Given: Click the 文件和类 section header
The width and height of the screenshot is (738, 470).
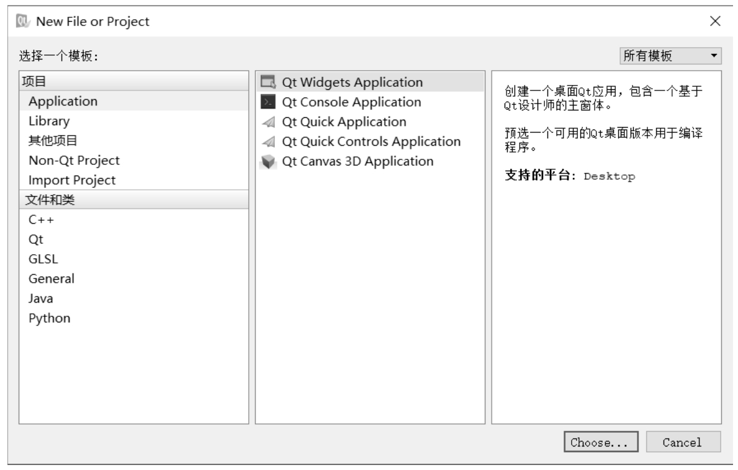Looking at the screenshot, I should tap(133, 200).
